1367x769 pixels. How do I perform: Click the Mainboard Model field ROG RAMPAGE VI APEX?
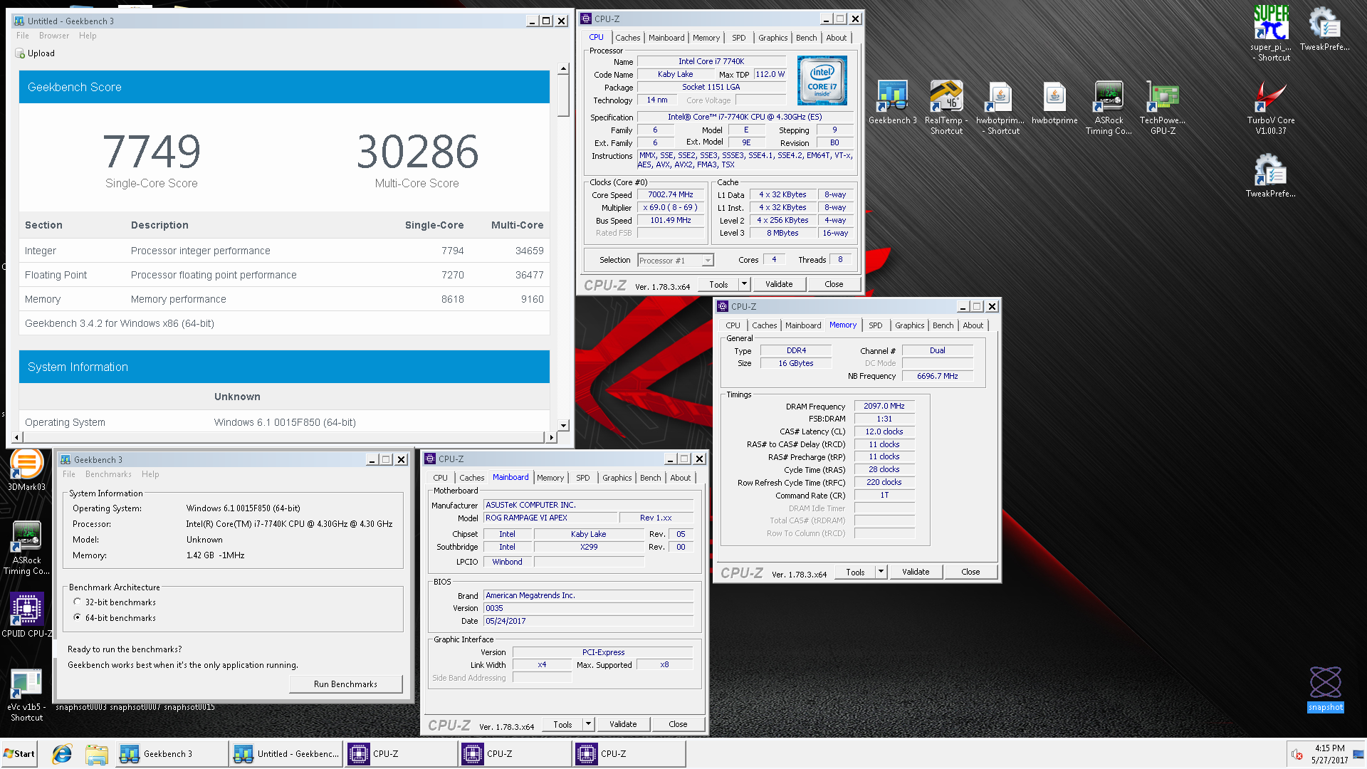[x=550, y=518]
